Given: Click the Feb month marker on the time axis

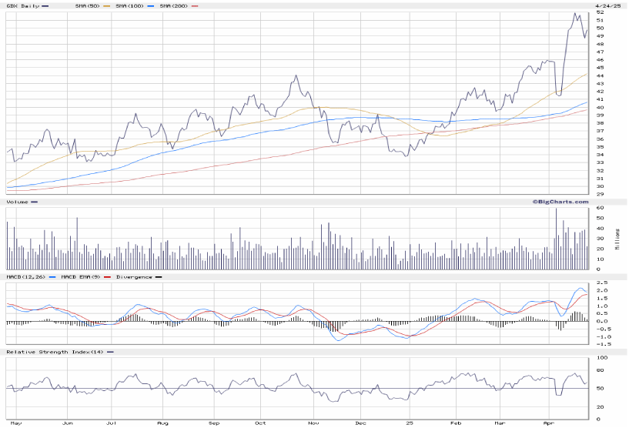Looking at the screenshot, I should point(455,423).
